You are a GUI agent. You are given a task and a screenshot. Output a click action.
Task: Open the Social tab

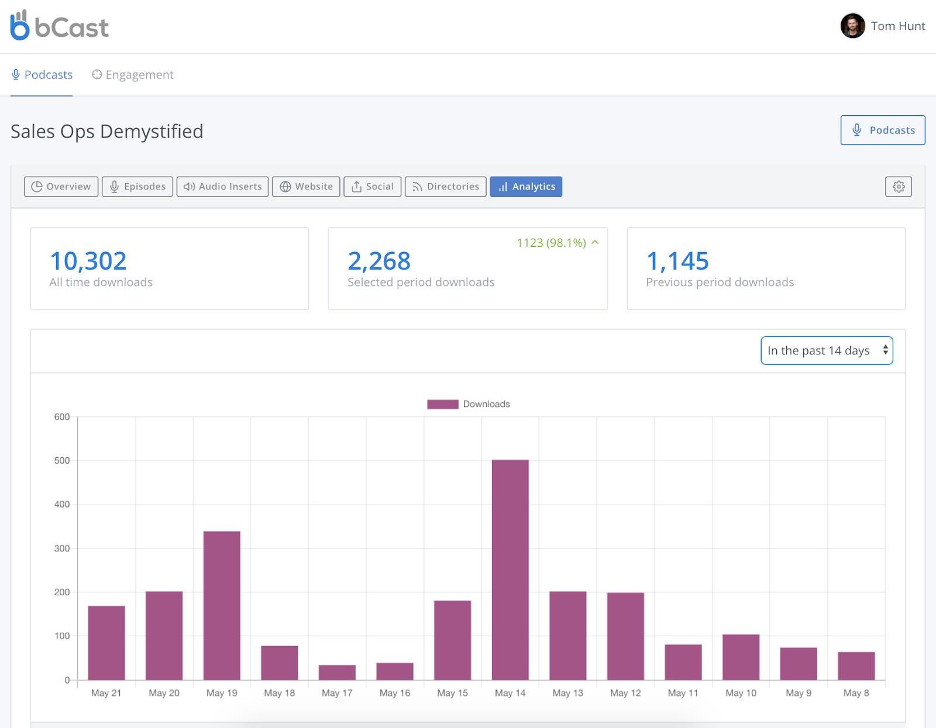click(373, 187)
